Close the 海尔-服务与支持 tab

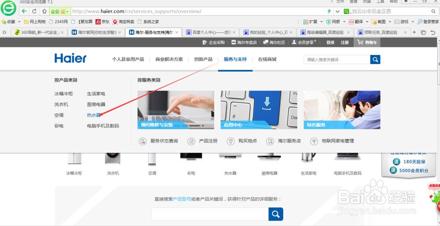pyautogui.click(x=176, y=32)
